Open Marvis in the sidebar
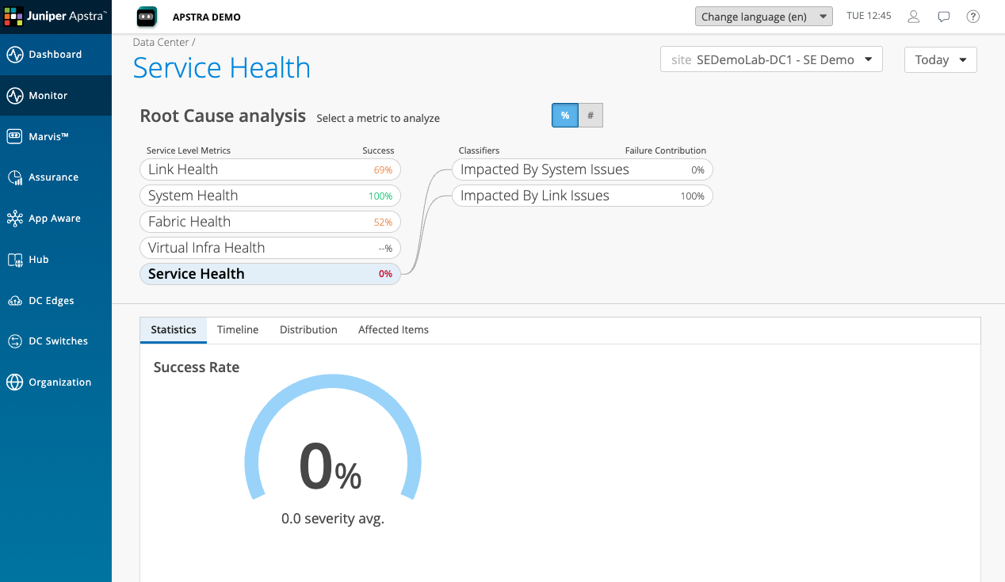 (x=55, y=136)
